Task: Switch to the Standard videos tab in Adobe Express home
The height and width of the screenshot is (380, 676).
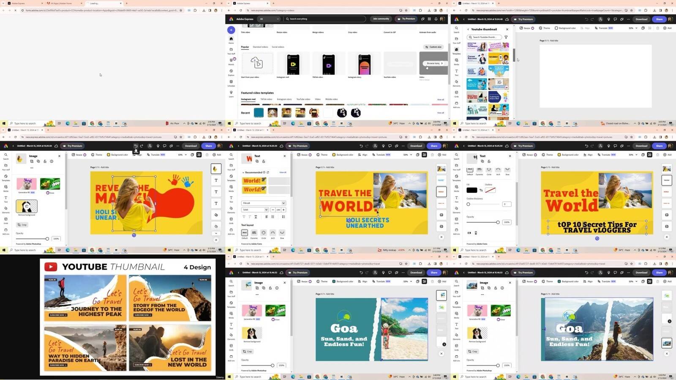Action: click(260, 47)
